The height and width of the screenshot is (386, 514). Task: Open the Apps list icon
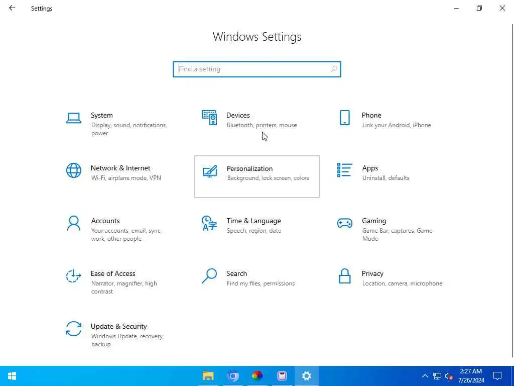point(344,170)
